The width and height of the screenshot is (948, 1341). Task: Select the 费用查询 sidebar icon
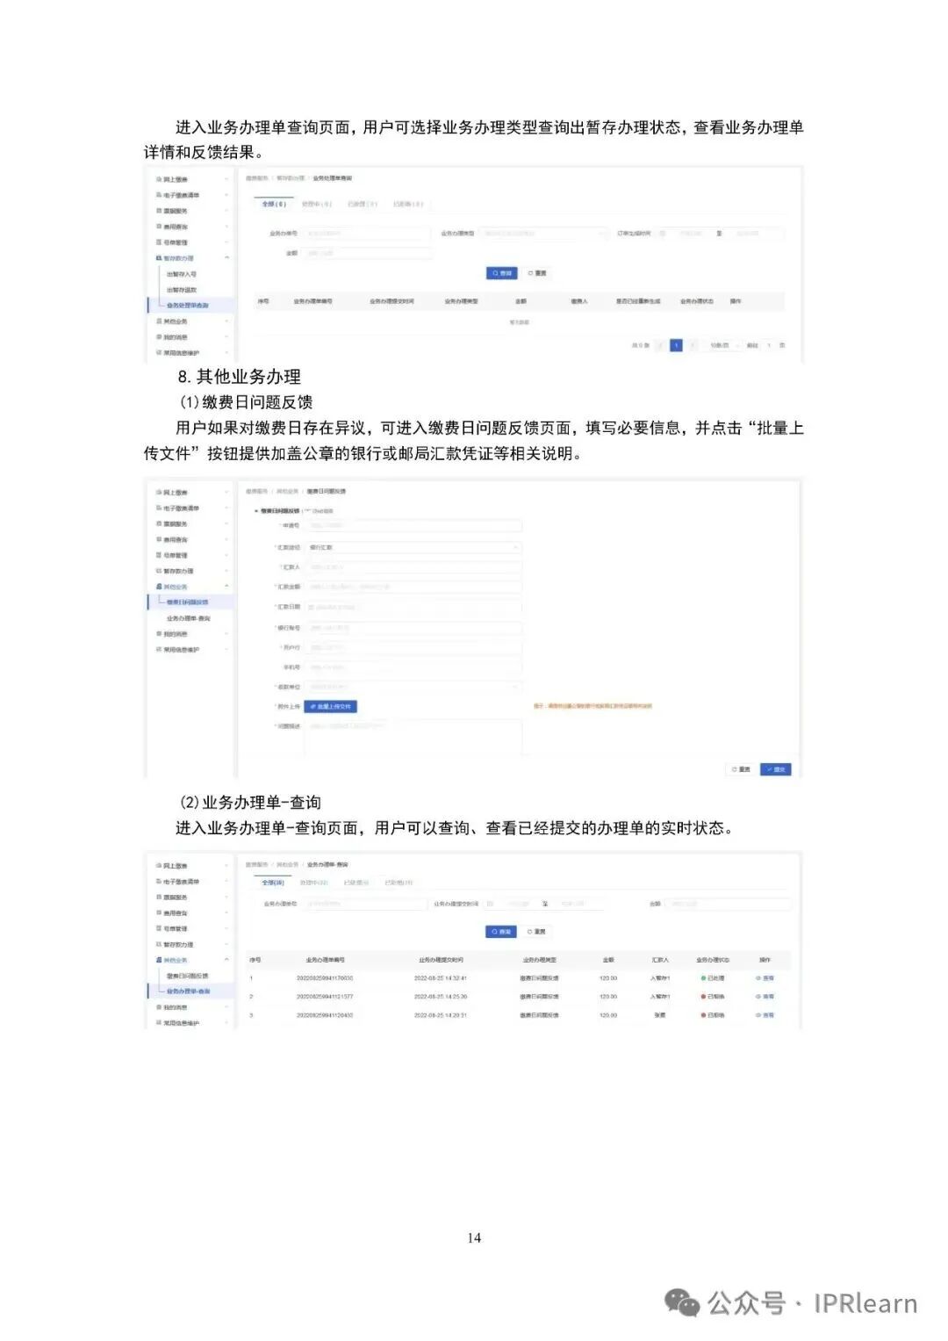pyautogui.click(x=159, y=226)
